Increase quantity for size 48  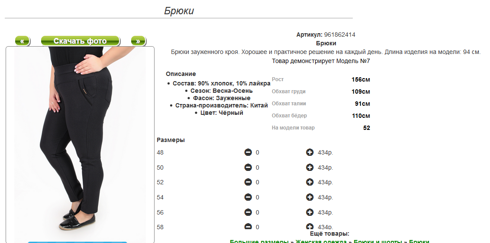(x=309, y=152)
